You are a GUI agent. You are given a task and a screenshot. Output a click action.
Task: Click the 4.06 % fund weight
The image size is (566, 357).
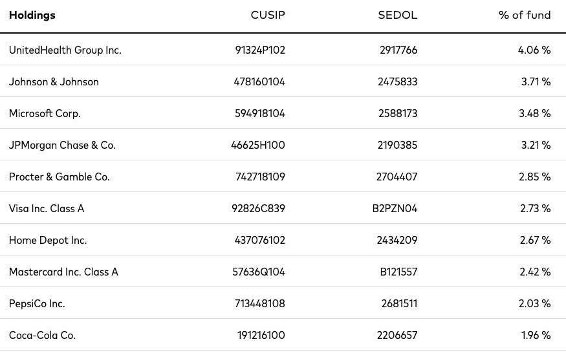click(x=534, y=50)
